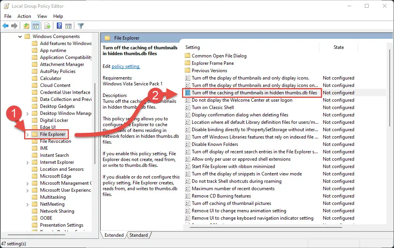
Task: Select Credential User Interface in the tree
Action: pyautogui.click(x=65, y=92)
